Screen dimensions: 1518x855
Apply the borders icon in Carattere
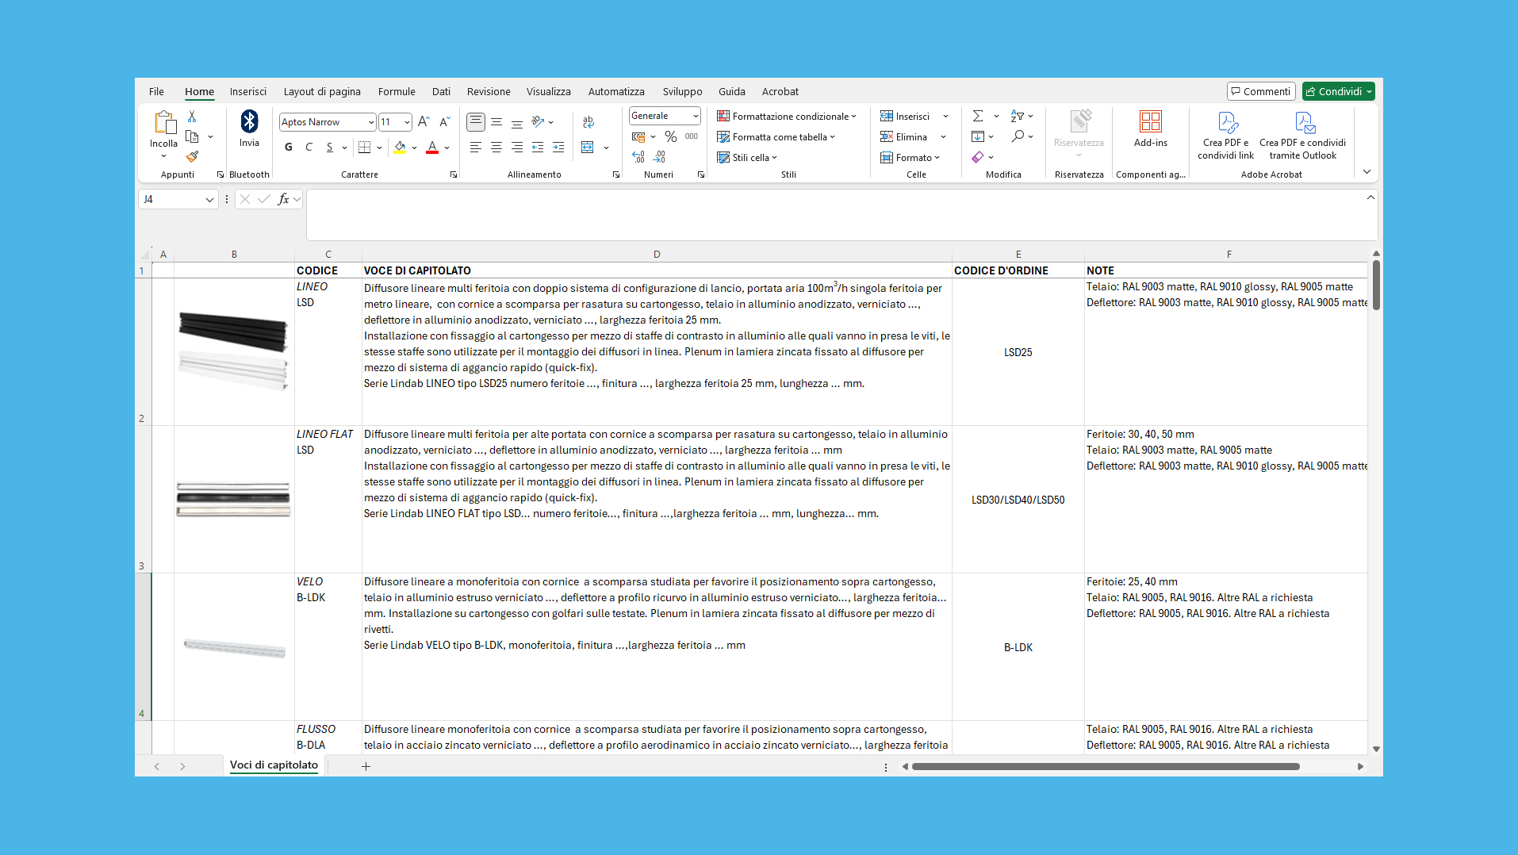click(365, 148)
